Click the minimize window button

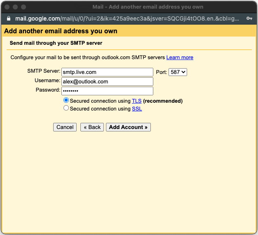[15, 7]
